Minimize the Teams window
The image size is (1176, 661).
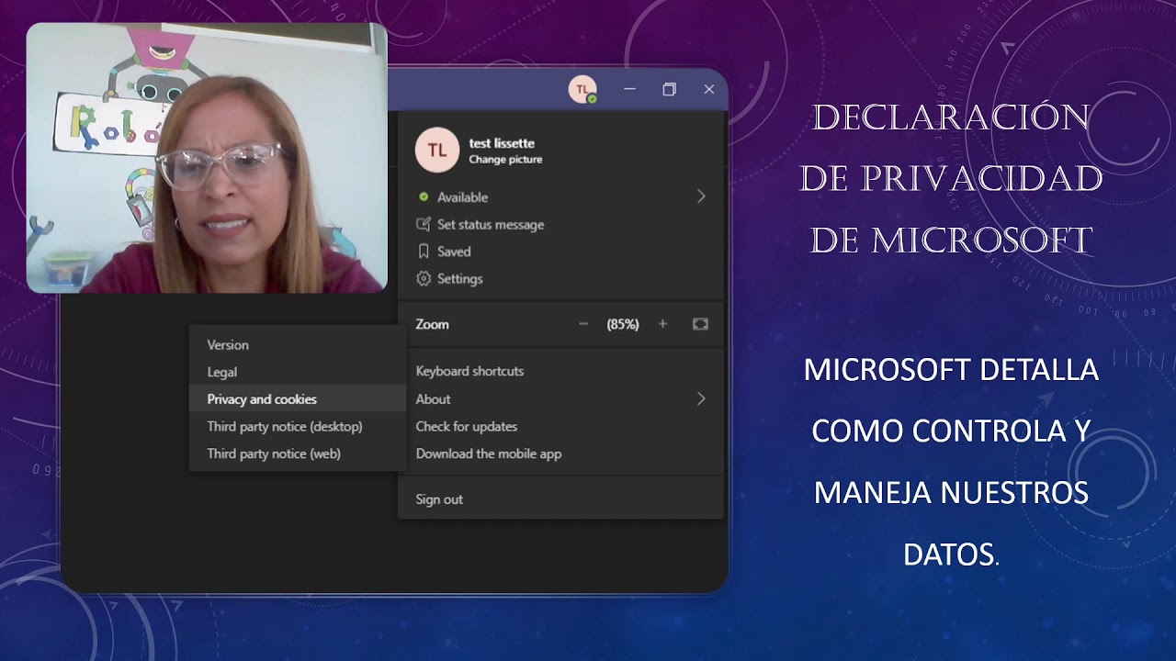(629, 89)
